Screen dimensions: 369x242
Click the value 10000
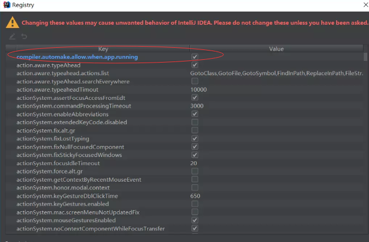198,89
